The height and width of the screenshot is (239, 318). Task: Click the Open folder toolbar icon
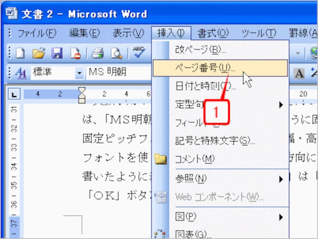click(x=39, y=52)
